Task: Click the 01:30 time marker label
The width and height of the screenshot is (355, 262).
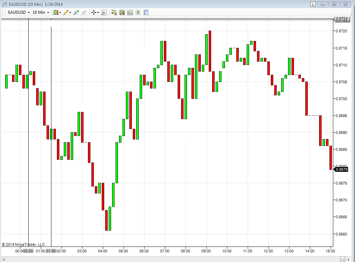Action: point(51,251)
